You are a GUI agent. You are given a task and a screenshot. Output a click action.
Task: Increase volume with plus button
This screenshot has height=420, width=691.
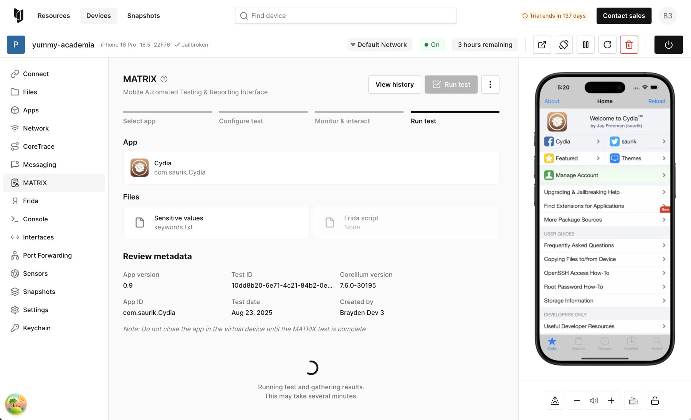(x=611, y=401)
